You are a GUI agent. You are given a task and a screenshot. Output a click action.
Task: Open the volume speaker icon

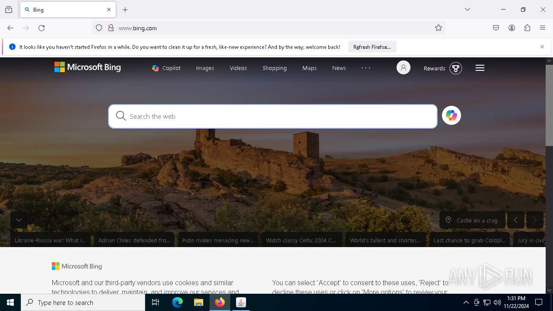click(497, 302)
